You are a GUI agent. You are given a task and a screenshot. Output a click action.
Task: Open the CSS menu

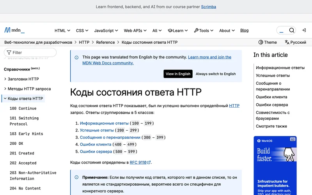[82, 30]
